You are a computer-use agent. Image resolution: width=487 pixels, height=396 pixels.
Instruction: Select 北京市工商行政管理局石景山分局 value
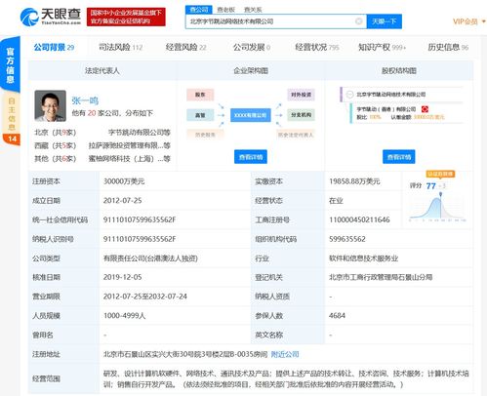381,277
